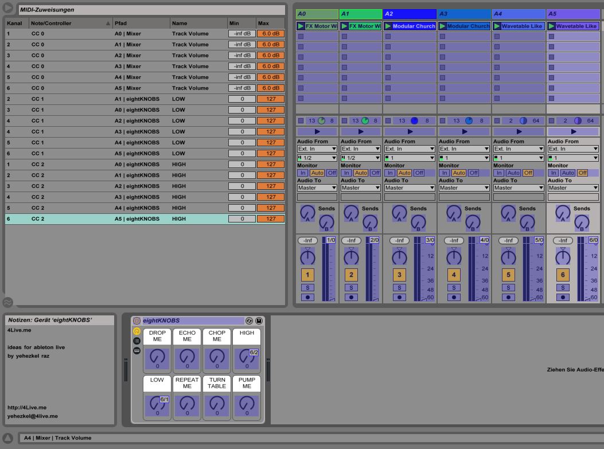This screenshot has width=604, height=449.
Task: Show the rack's chain list icon
Action: (x=137, y=341)
